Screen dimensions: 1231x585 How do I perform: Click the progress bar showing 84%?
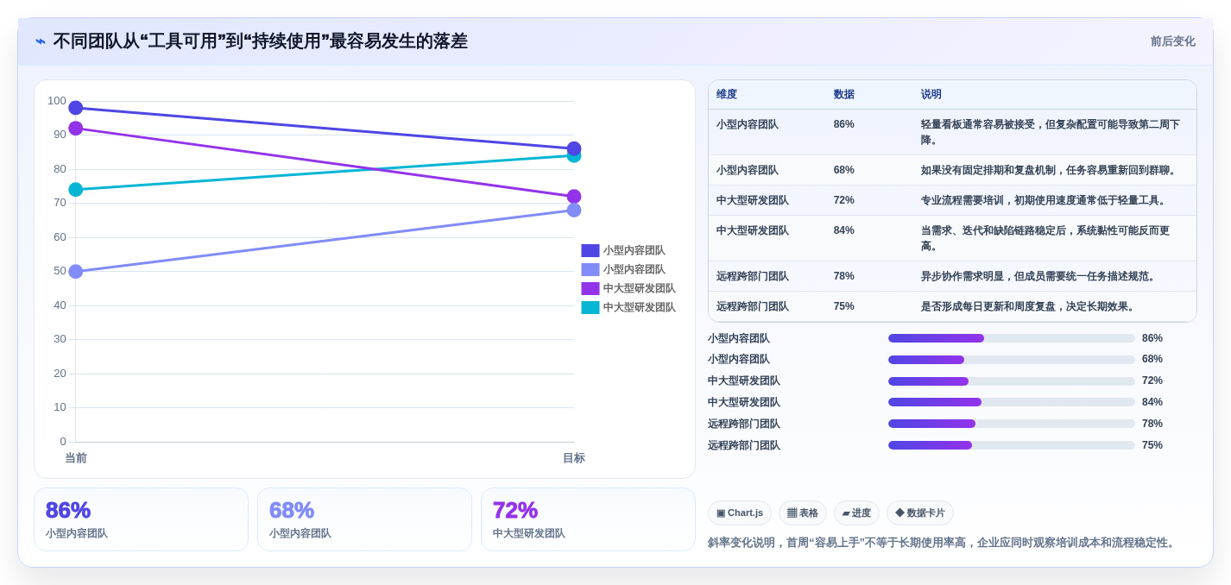coord(1012,402)
